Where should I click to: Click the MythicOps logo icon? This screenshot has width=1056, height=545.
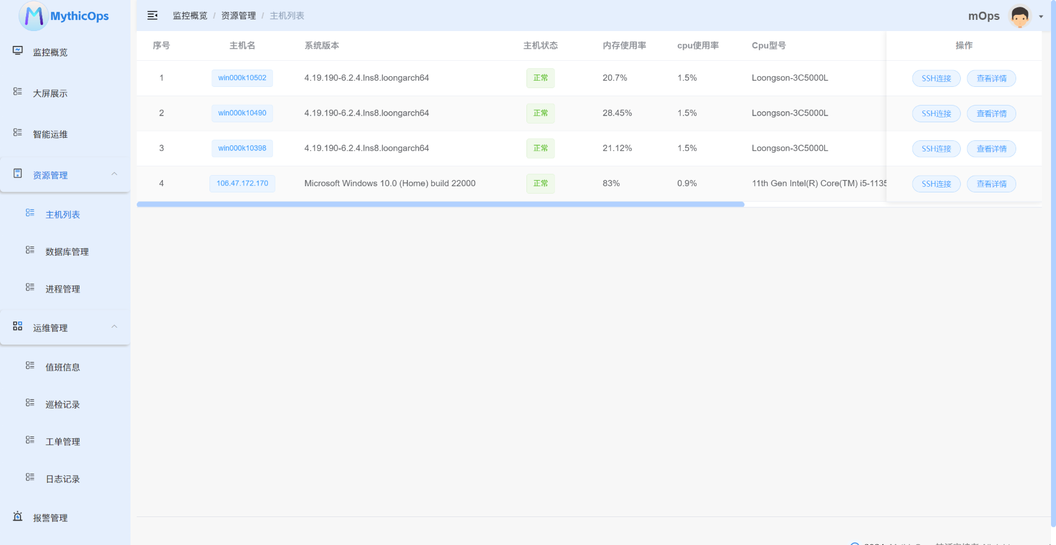tap(34, 16)
